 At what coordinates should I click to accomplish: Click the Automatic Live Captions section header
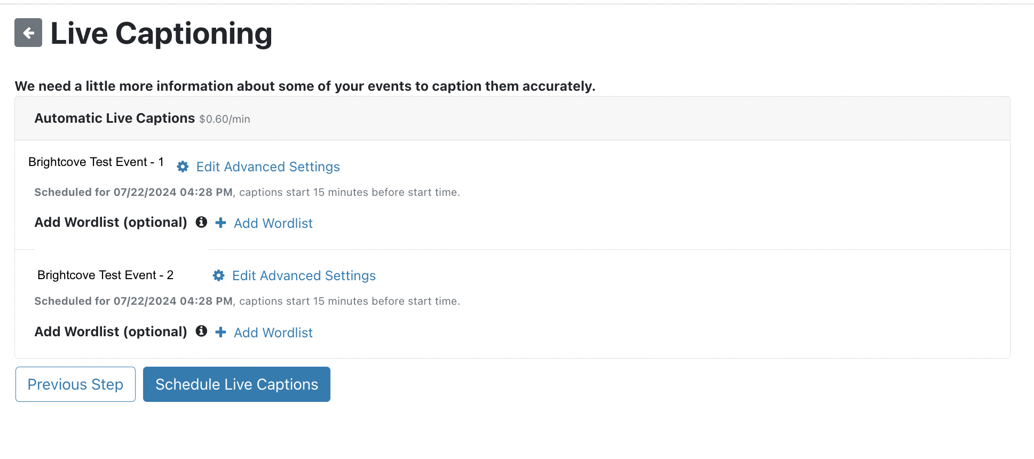(x=114, y=118)
